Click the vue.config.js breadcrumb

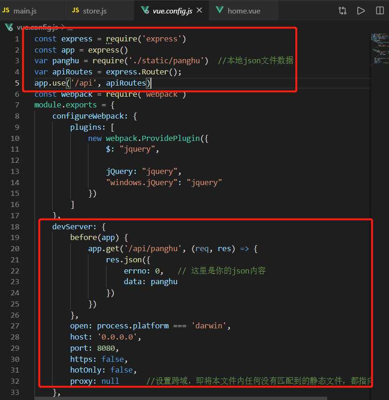coord(37,27)
